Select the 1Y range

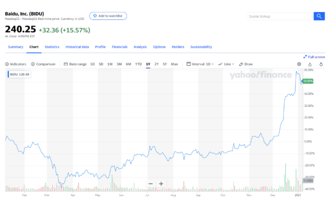coord(148,64)
